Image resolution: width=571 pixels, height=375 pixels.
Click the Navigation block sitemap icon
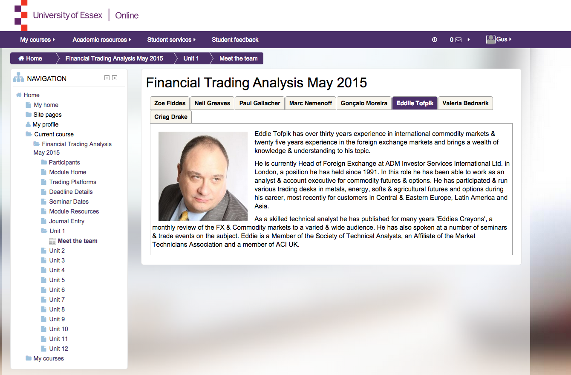tap(18, 78)
